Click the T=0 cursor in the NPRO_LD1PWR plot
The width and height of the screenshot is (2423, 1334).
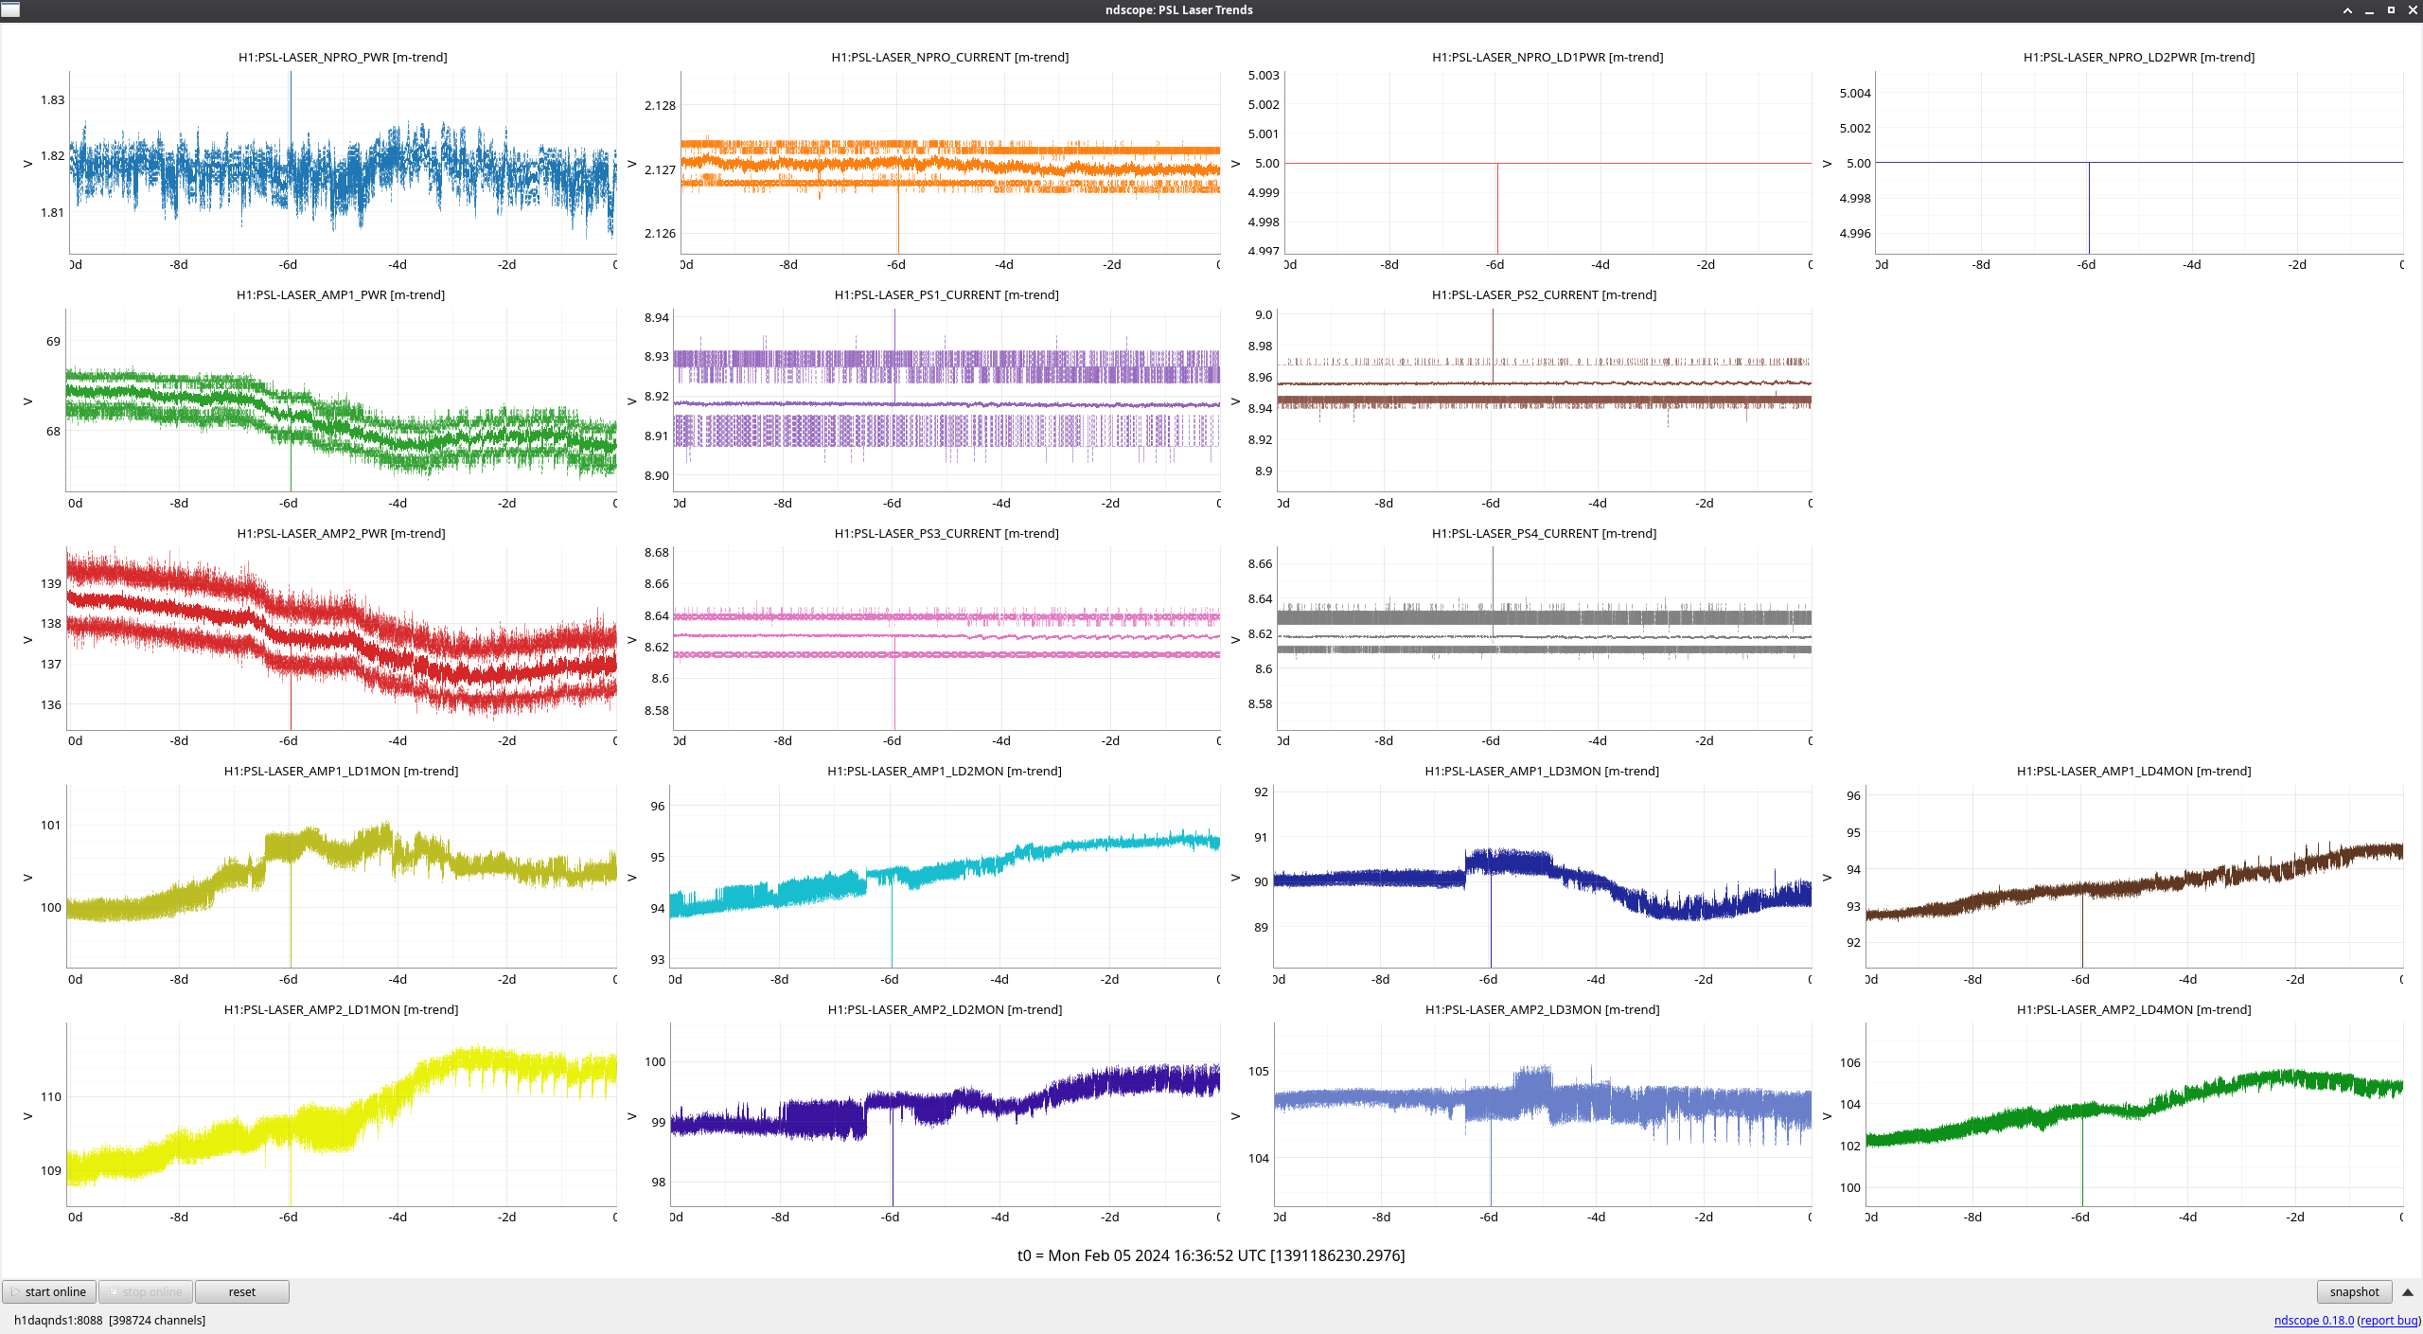pos(1497,208)
